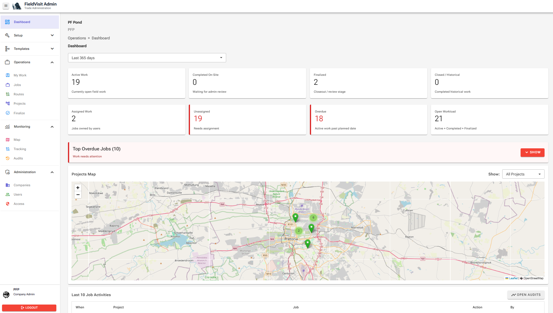Click the hamburger menu icon
The width and height of the screenshot is (553, 313).
click(x=6, y=6)
